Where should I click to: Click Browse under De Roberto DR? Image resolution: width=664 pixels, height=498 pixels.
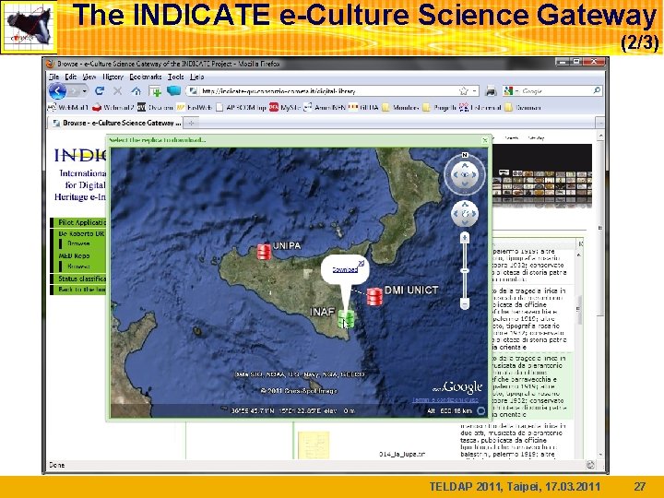(x=78, y=243)
